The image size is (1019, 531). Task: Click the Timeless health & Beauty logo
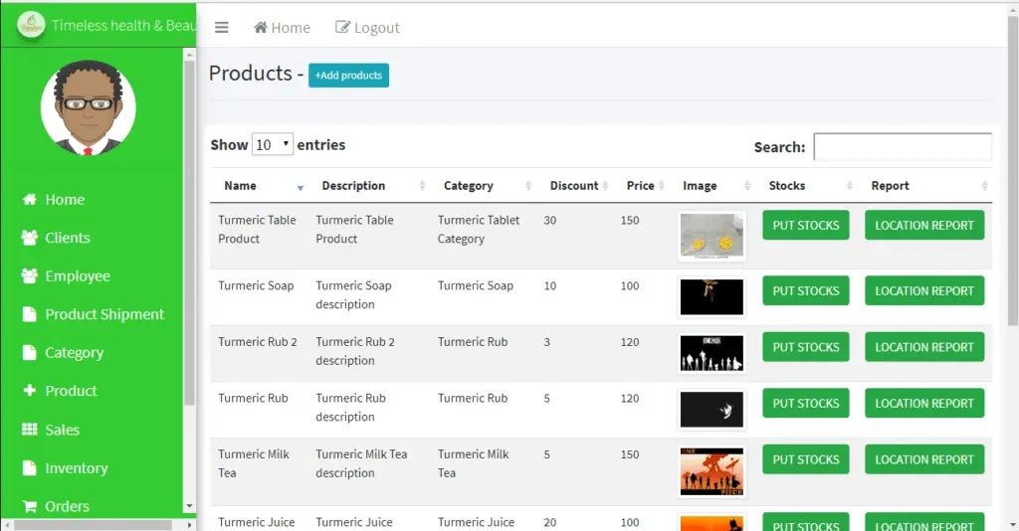tap(32, 26)
